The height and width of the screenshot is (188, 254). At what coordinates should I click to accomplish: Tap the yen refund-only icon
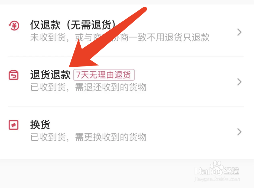(x=14, y=26)
